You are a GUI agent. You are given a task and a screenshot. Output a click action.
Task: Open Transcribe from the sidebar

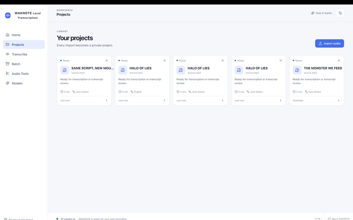pos(24,54)
